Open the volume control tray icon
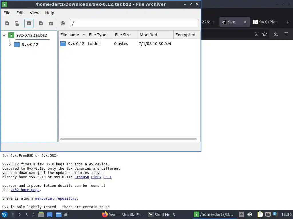 [x=250, y=214]
